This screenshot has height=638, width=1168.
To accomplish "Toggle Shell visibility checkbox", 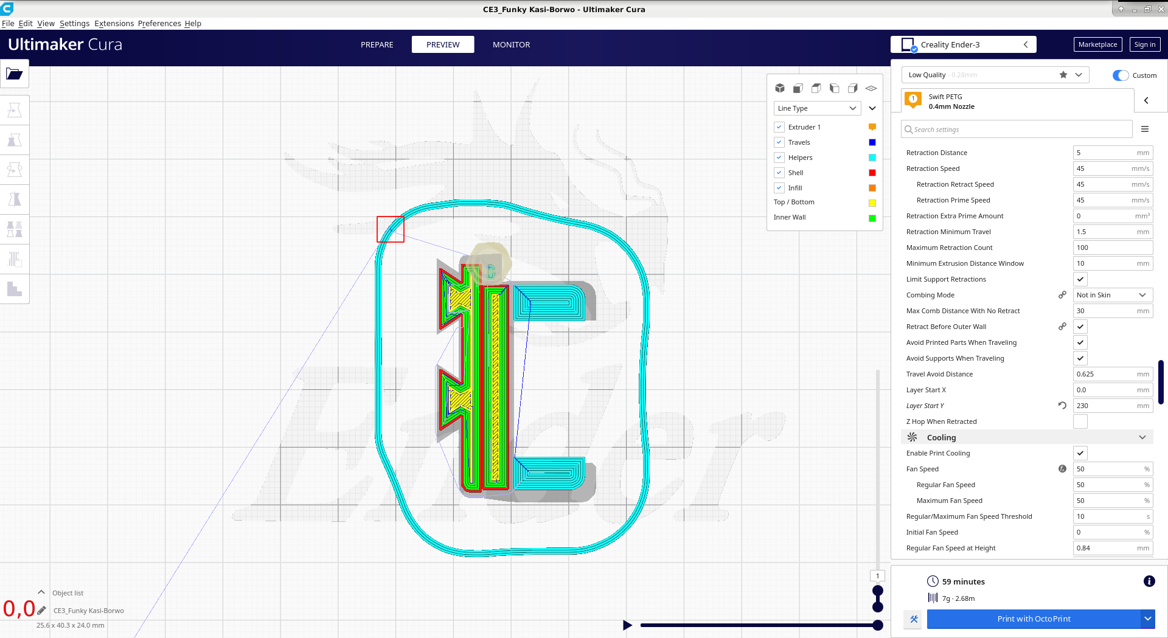I will 779,173.
